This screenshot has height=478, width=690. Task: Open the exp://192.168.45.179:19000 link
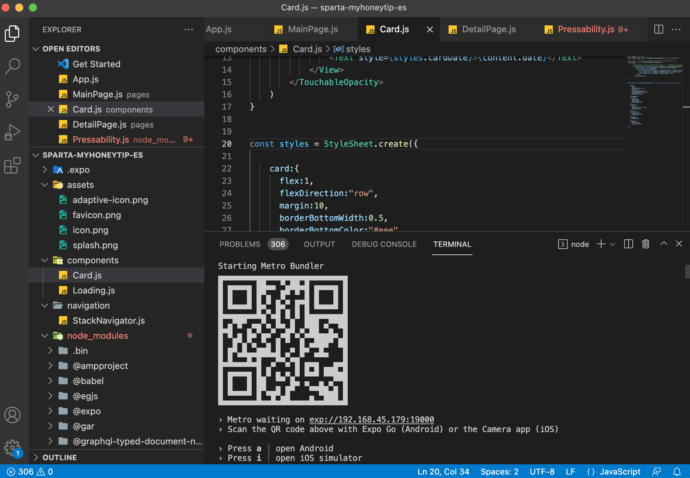click(x=371, y=419)
